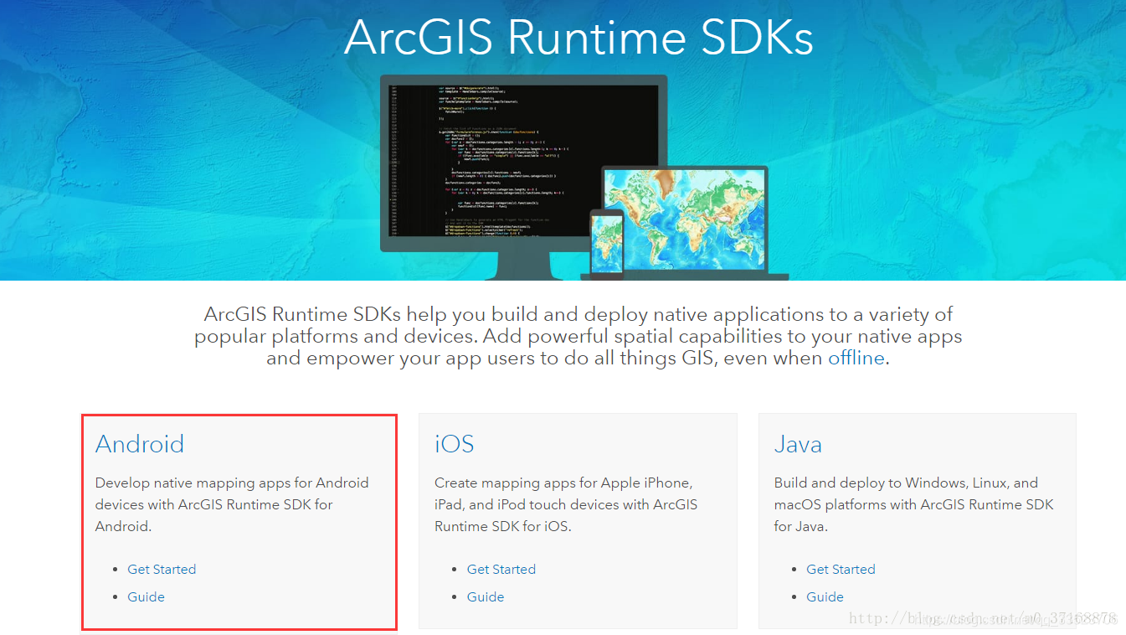This screenshot has height=635, width=1126.
Task: Open the Android SDK heading link
Action: coord(140,443)
